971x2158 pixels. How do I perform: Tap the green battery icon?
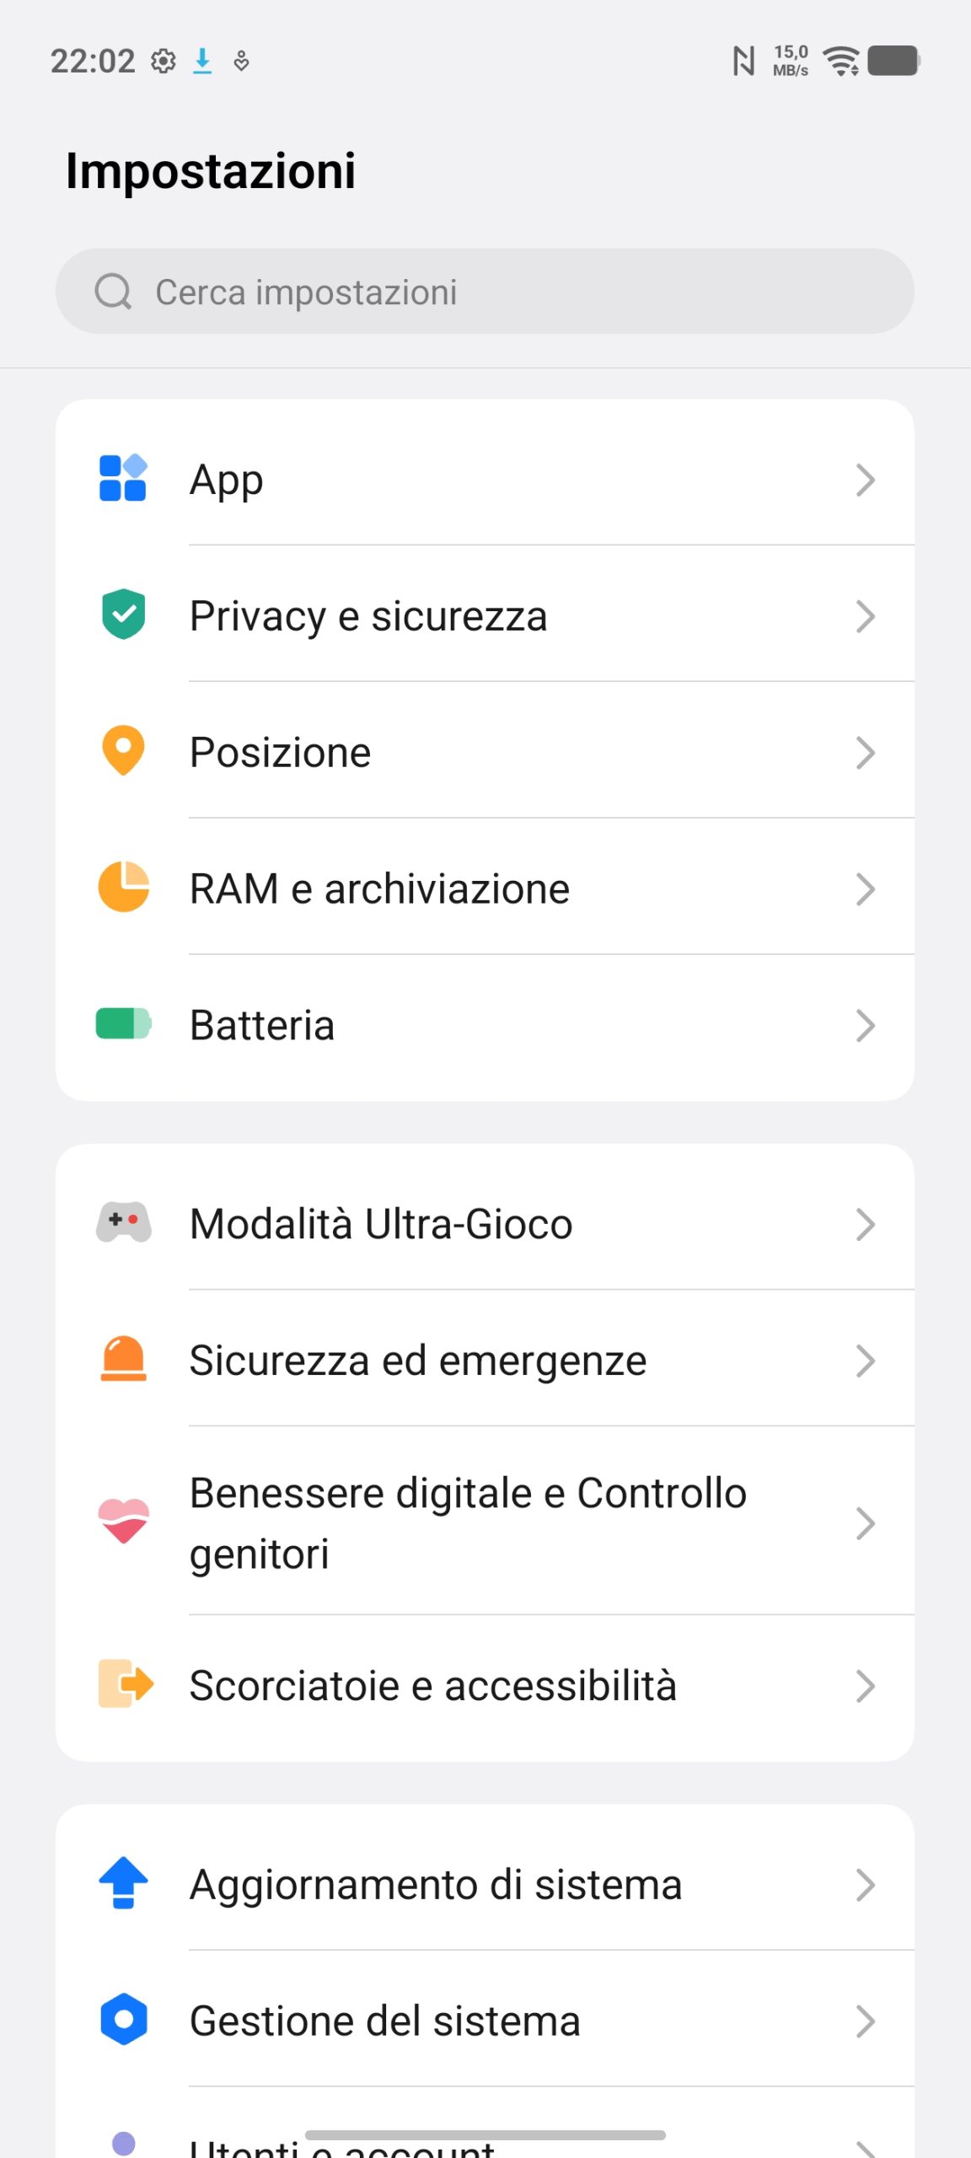click(123, 1024)
